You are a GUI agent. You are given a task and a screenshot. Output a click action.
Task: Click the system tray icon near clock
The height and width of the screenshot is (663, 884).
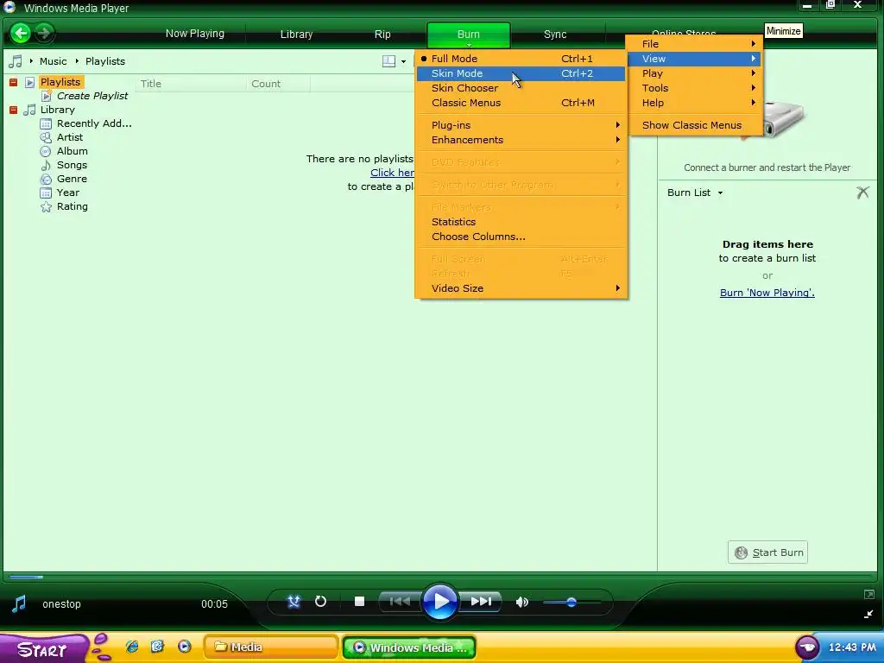click(807, 647)
